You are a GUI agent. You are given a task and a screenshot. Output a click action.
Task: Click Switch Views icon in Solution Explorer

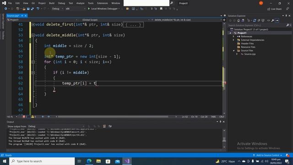point(243,20)
